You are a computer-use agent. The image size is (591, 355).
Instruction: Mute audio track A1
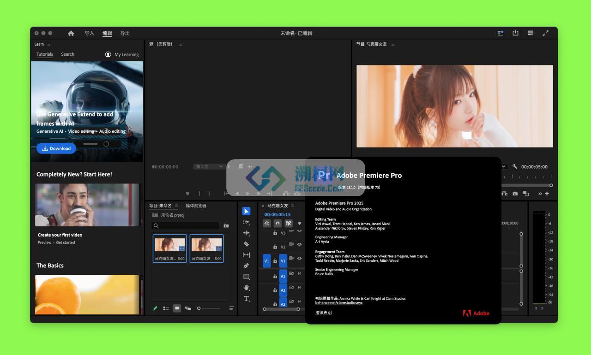coord(299,274)
